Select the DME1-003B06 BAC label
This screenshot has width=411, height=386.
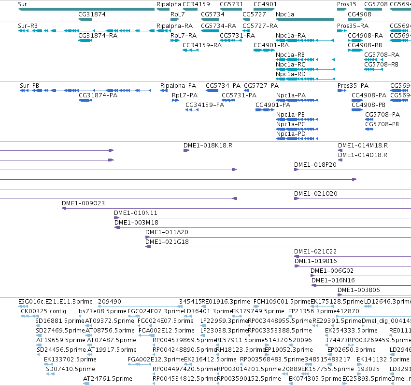[358, 290]
